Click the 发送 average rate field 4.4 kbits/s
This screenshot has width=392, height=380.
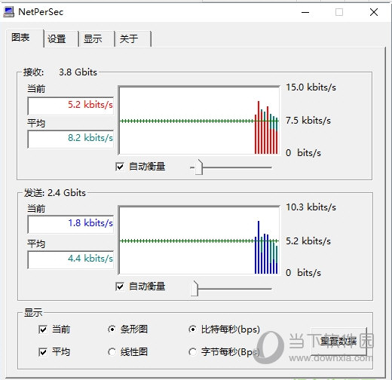[71, 259]
